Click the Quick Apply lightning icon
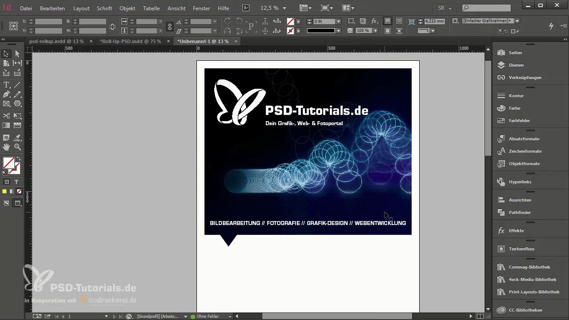This screenshot has width=569, height=320. tap(551, 26)
